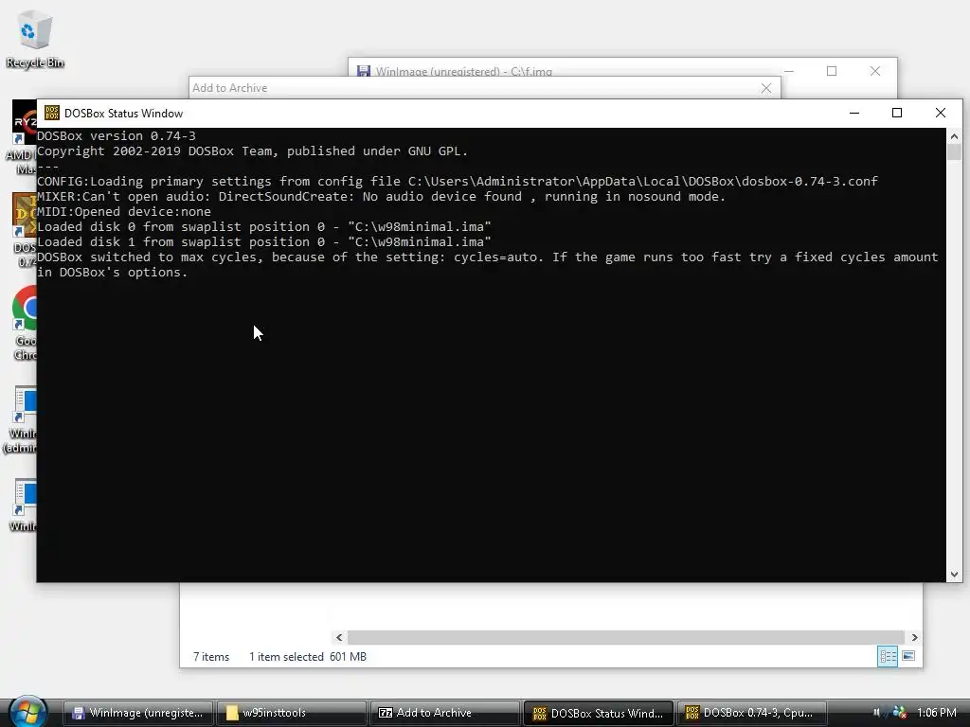Click '7 items' in the explorer status bar
The width and height of the screenshot is (970, 727).
[x=211, y=657]
